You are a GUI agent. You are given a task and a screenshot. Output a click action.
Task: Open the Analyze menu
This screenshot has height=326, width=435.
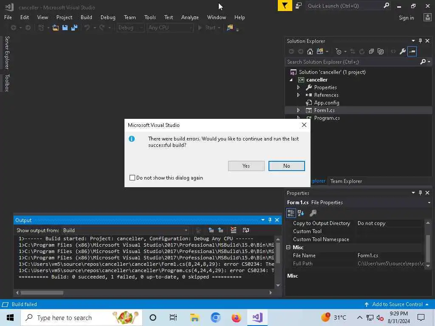tap(190, 17)
